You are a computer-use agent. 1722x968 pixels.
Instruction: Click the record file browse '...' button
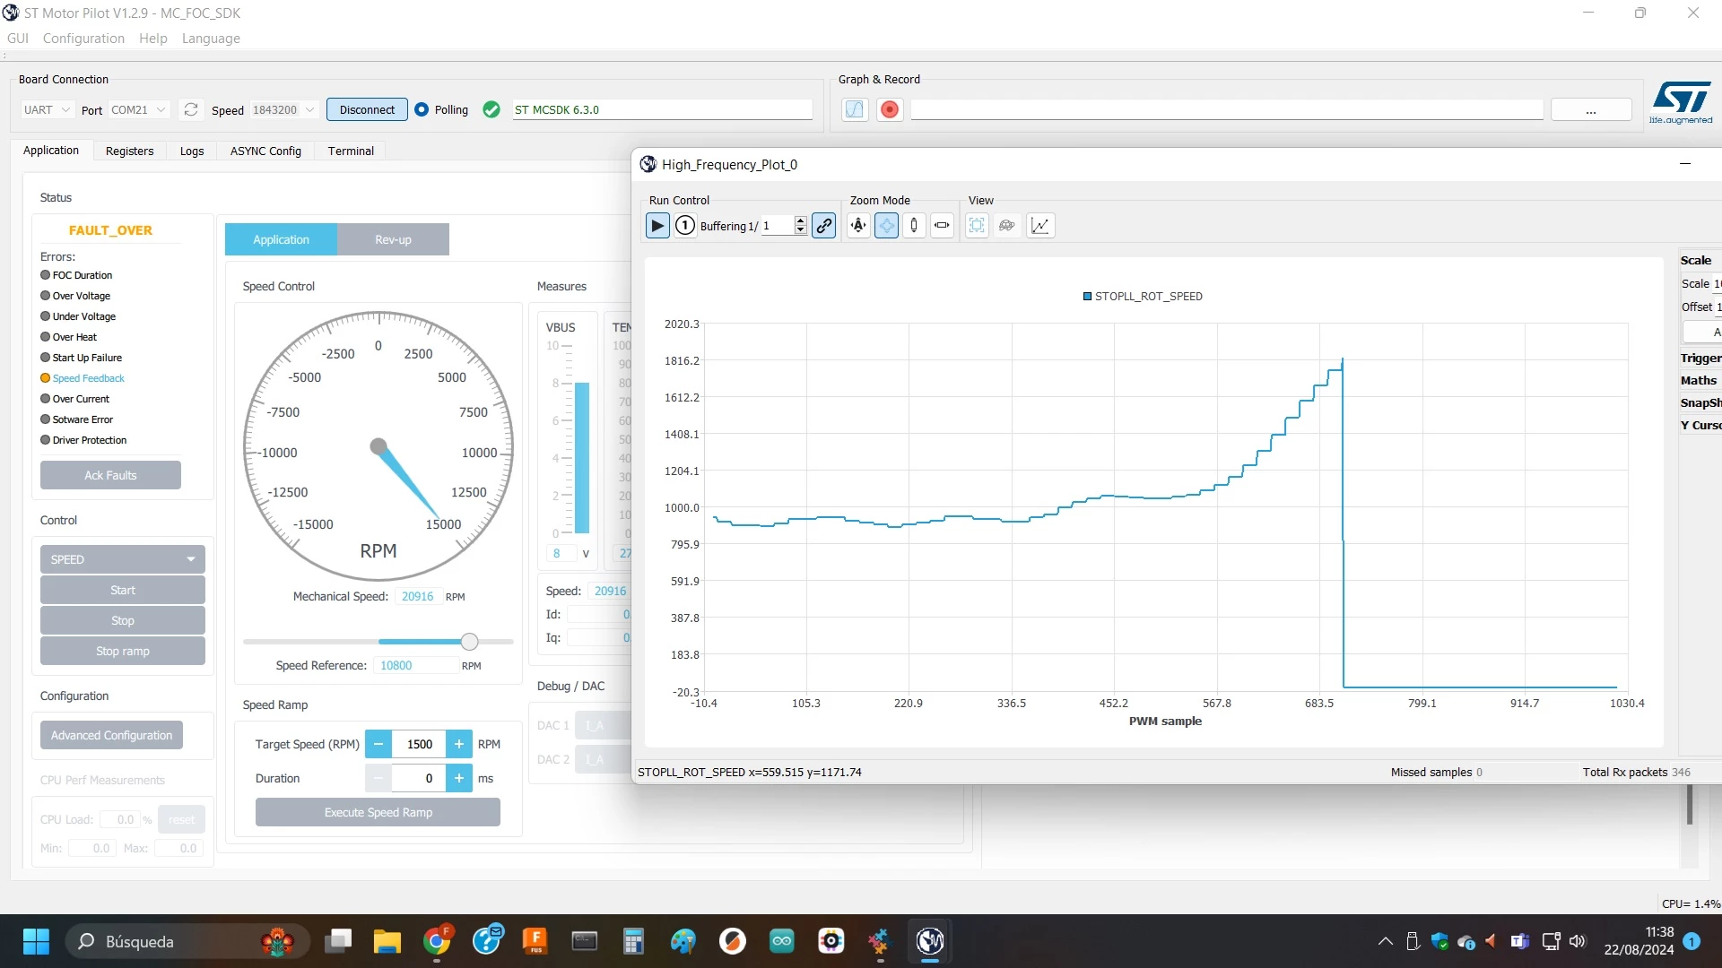pyautogui.click(x=1590, y=109)
